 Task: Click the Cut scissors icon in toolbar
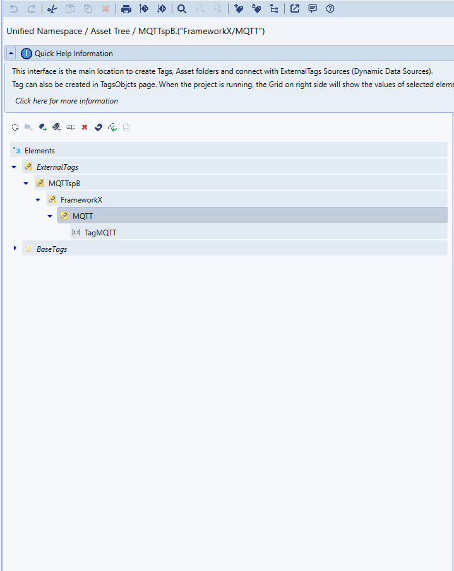[x=52, y=9]
